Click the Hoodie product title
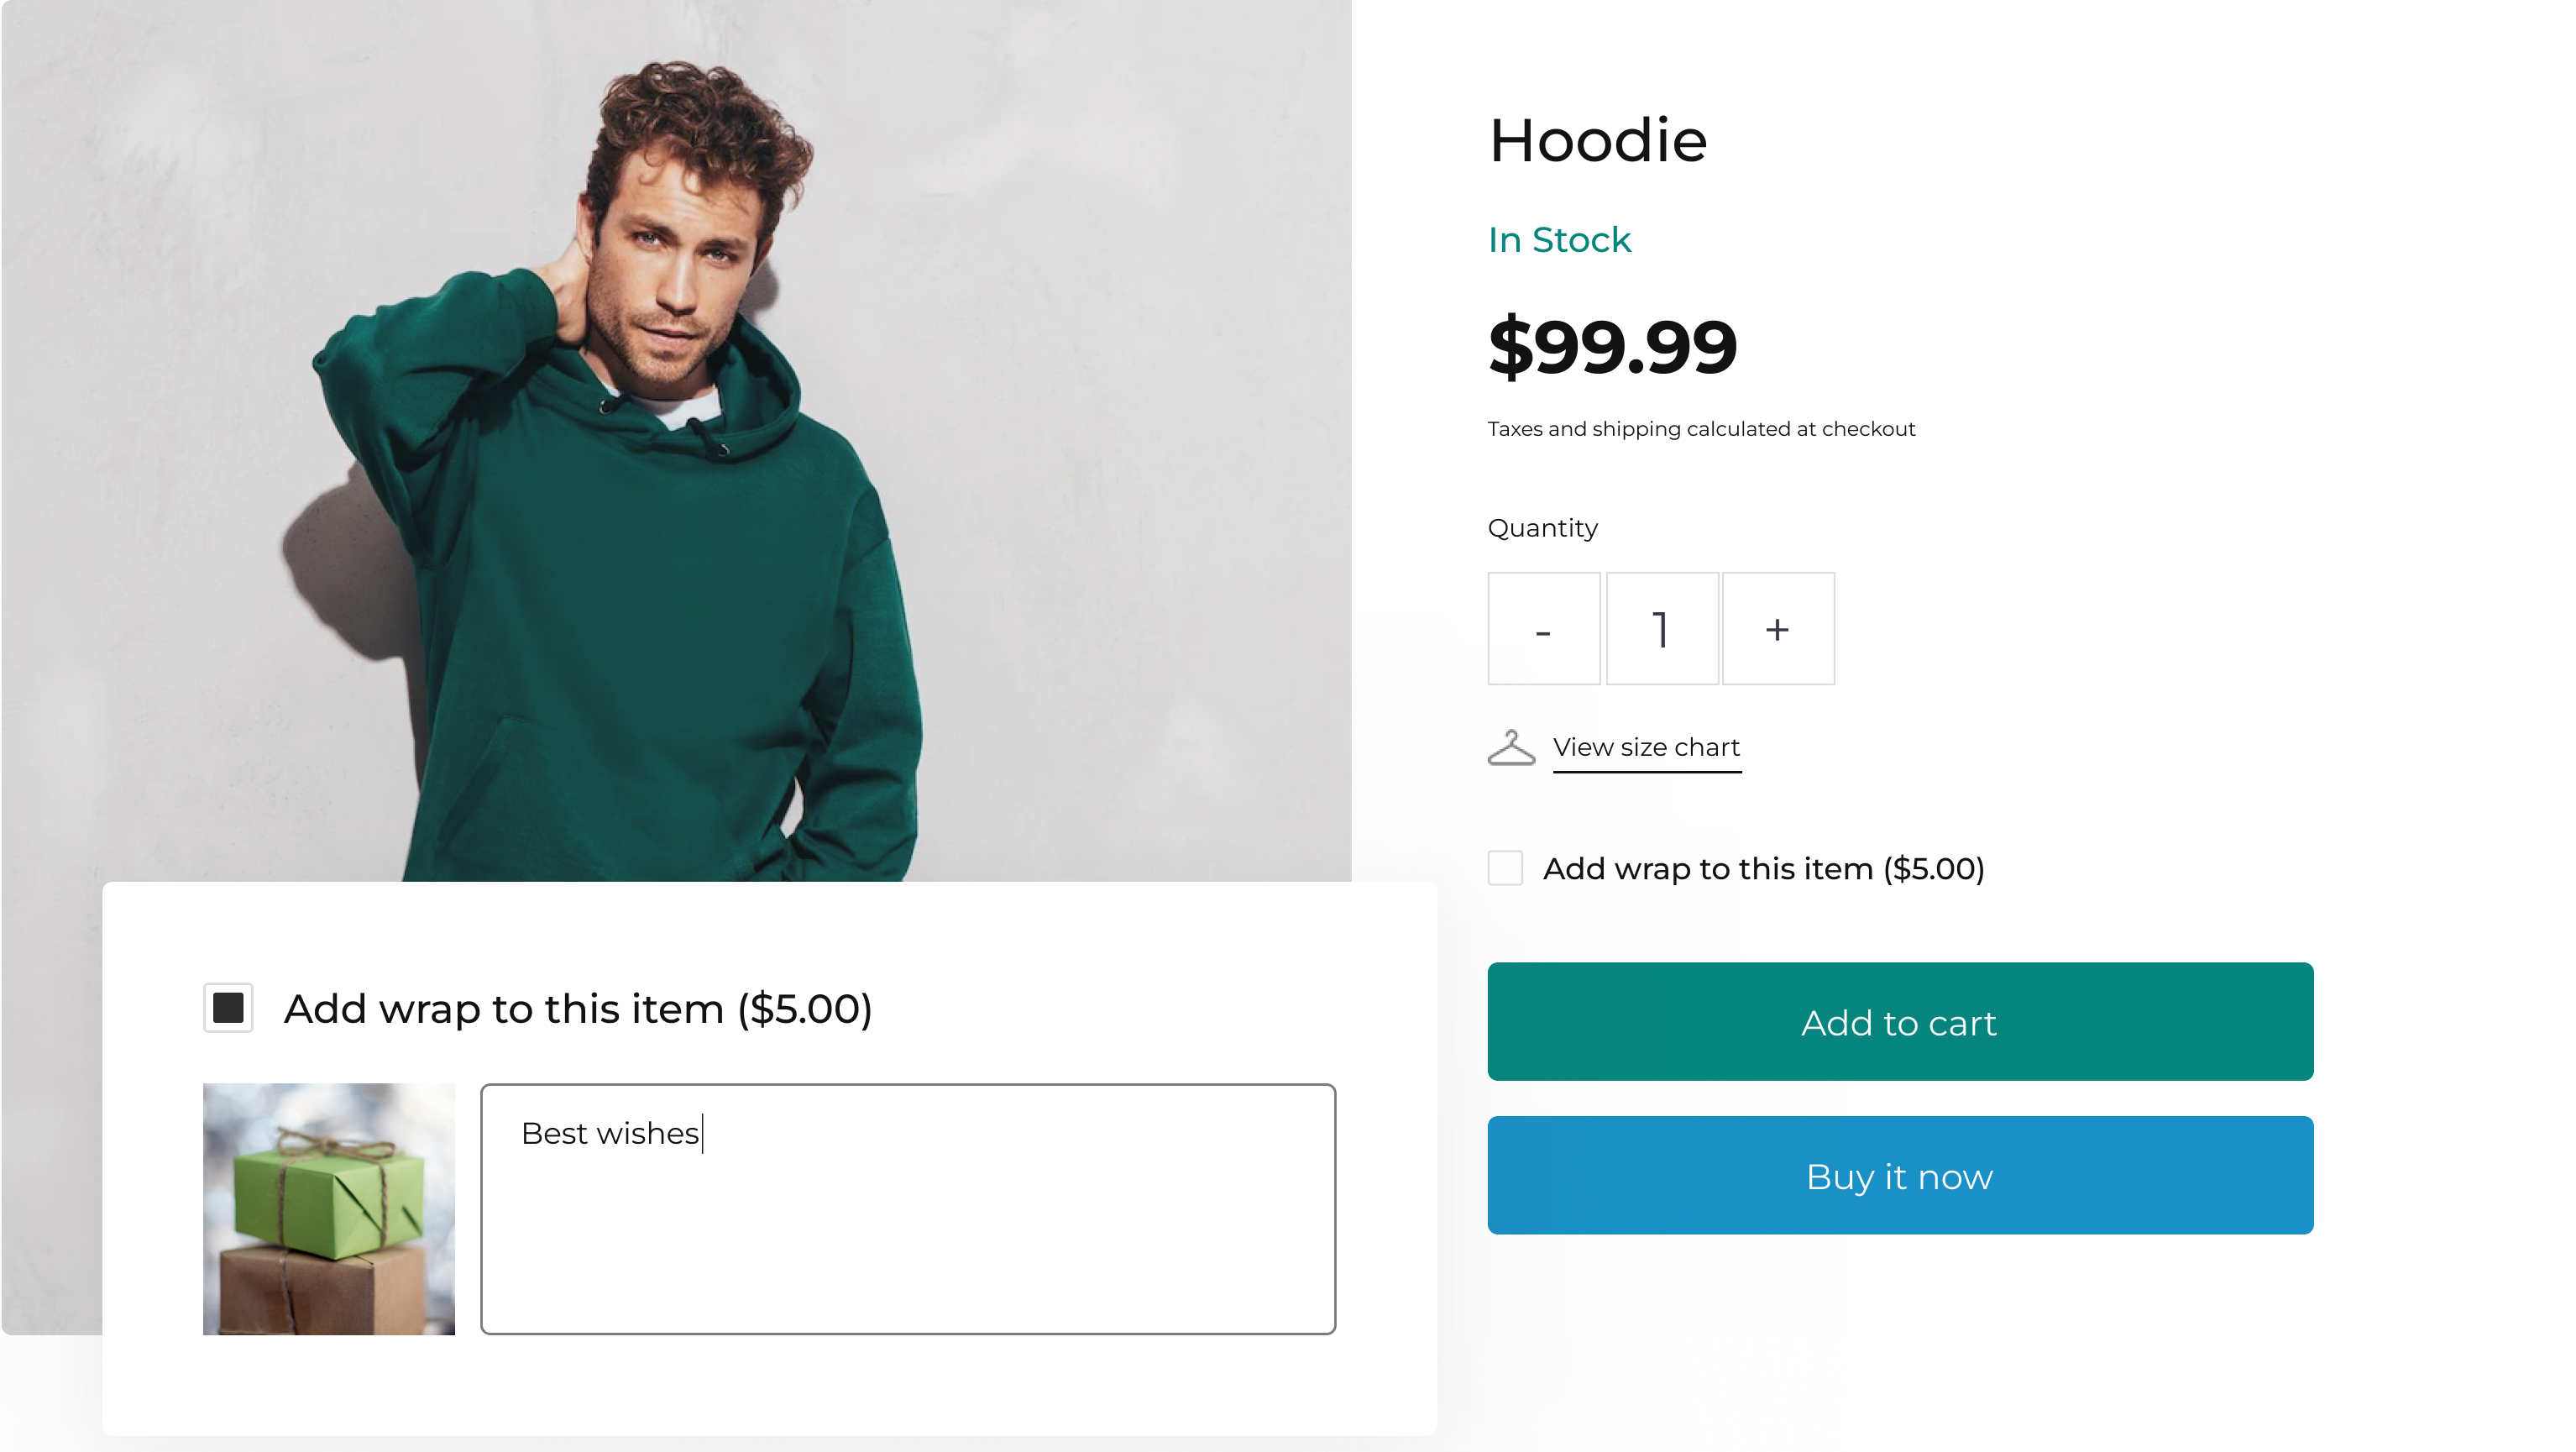The height and width of the screenshot is (1452, 2576). click(1597, 140)
